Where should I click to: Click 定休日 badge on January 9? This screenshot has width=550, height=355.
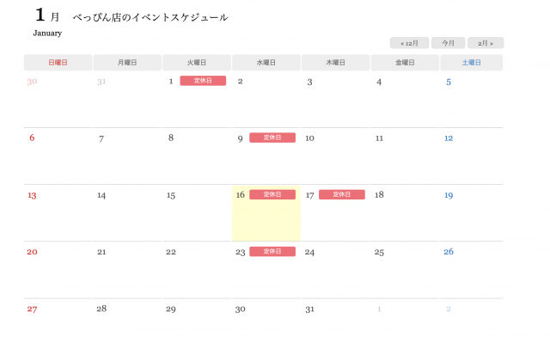coord(272,138)
